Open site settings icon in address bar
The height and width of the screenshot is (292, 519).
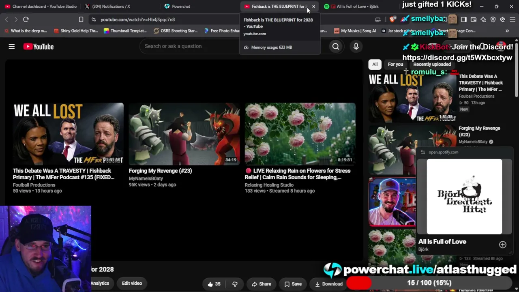click(94, 19)
